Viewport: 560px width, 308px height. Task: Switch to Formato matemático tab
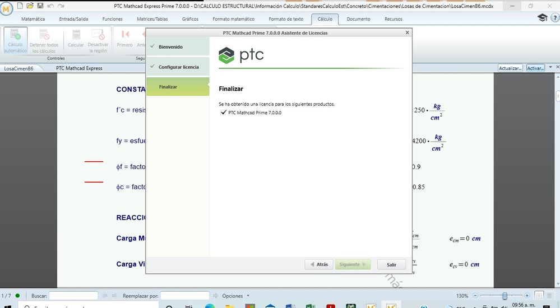234,19
